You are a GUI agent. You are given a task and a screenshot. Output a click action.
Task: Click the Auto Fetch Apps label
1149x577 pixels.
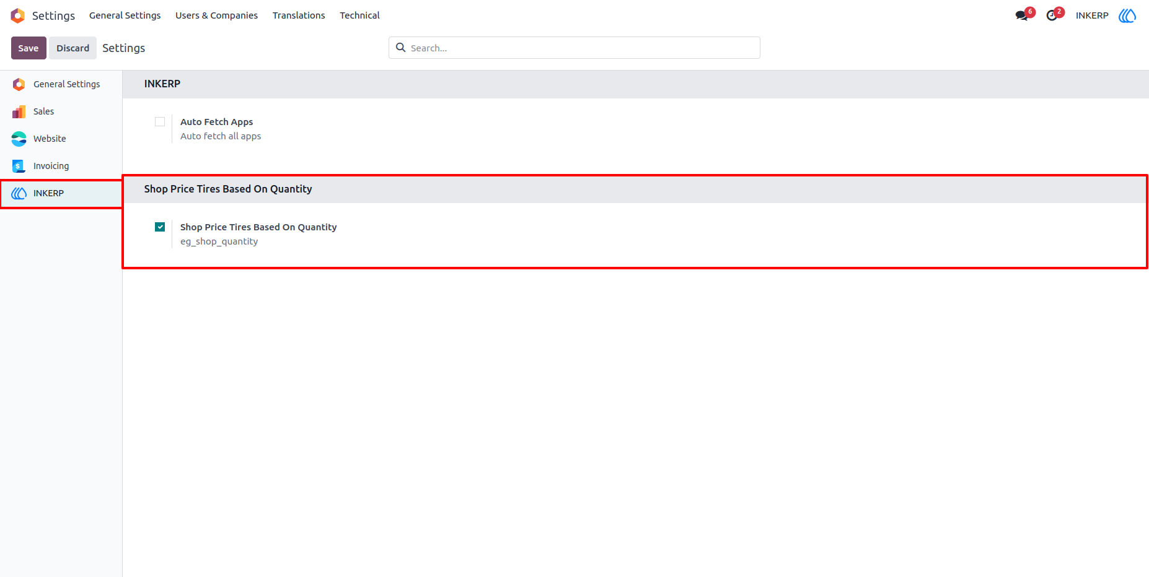point(216,122)
